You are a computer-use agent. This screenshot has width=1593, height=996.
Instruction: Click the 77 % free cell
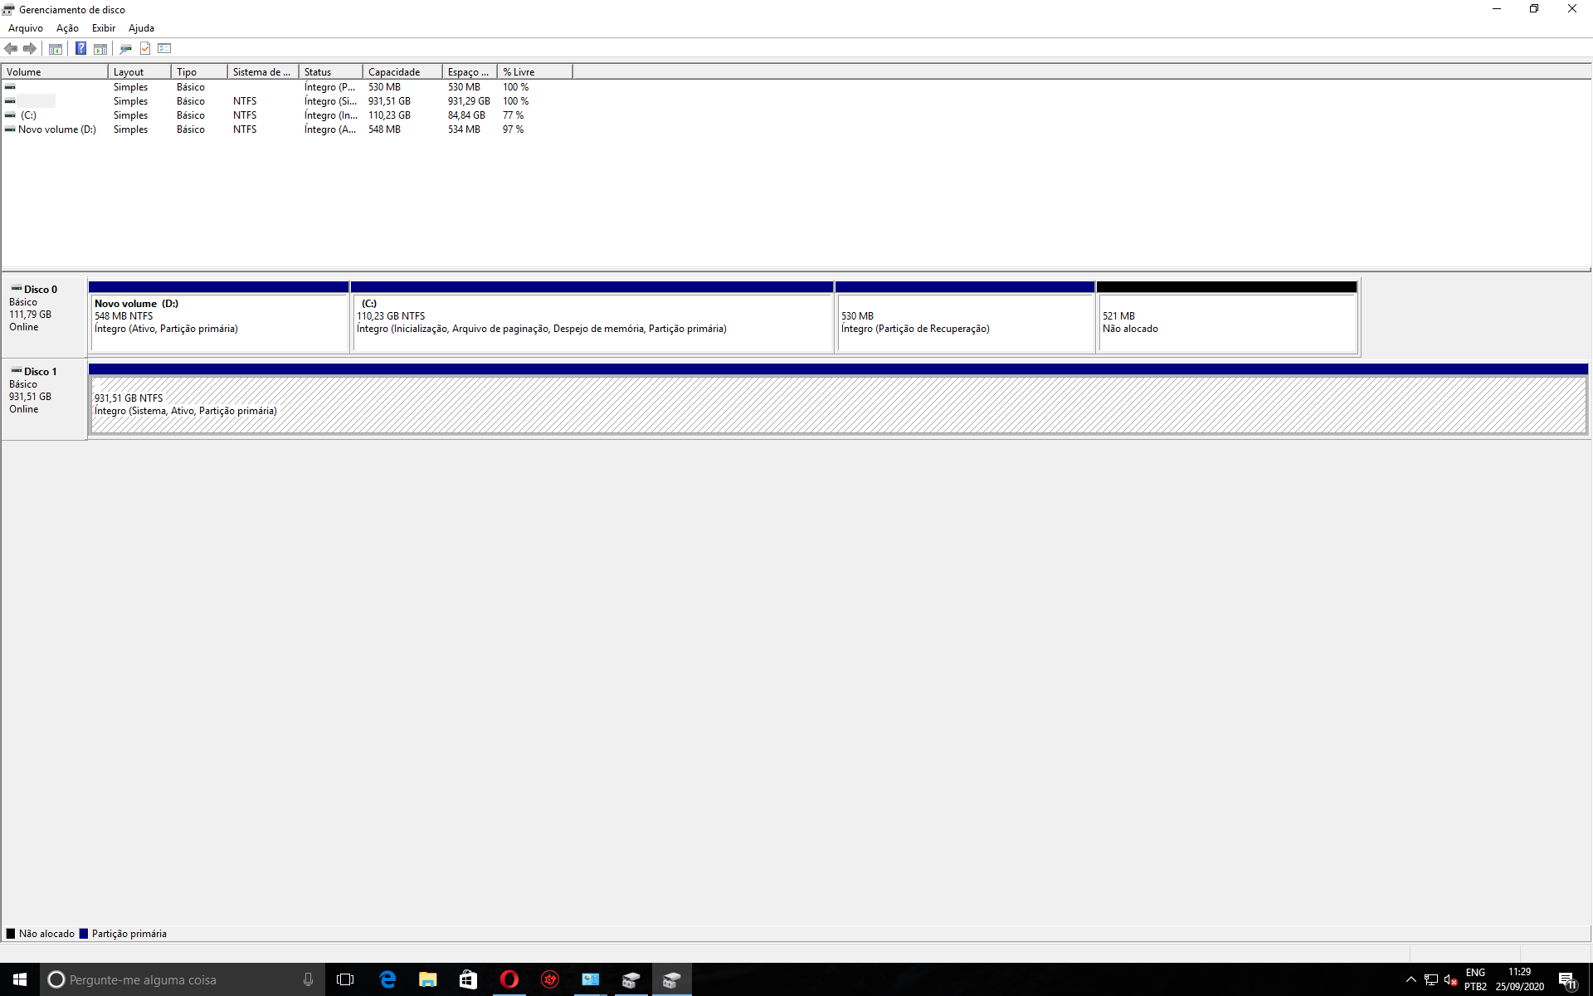pyautogui.click(x=513, y=115)
